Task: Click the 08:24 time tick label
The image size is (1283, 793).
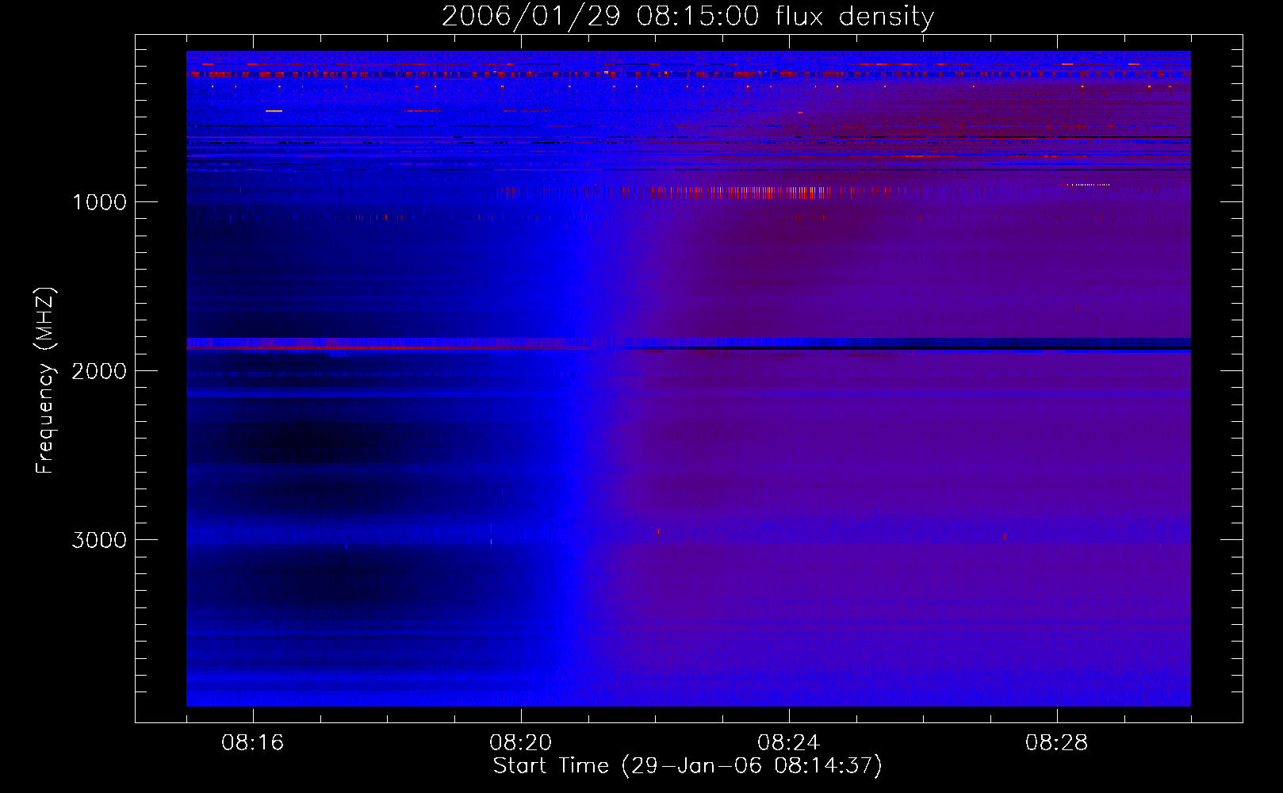Action: (789, 743)
